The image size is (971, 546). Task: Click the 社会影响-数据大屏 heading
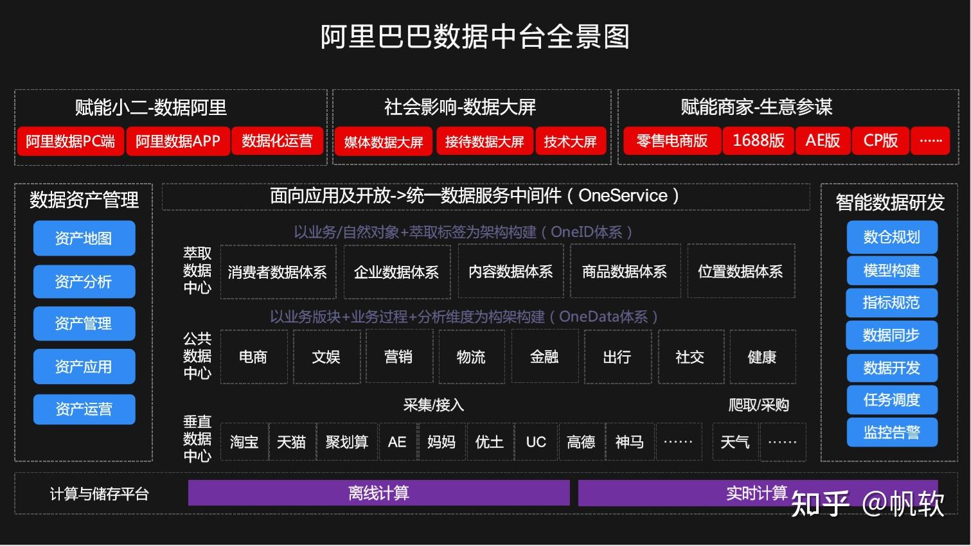click(460, 107)
